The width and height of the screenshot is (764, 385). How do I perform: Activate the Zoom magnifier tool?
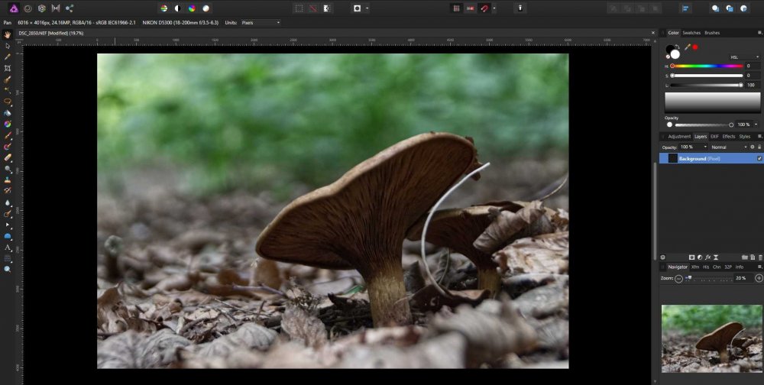click(7, 269)
